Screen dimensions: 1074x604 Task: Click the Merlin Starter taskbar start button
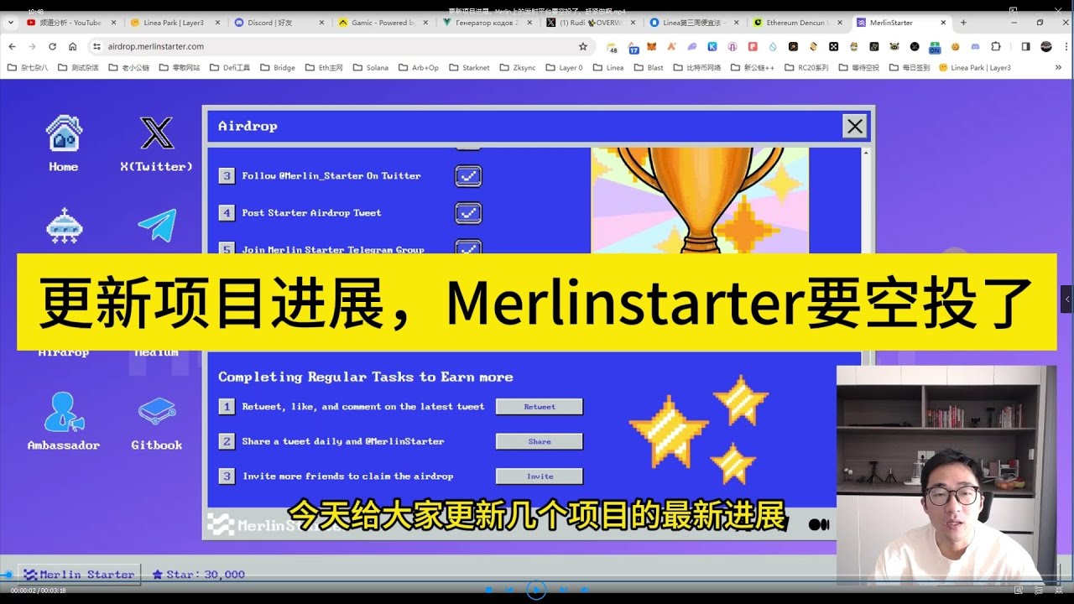pos(79,575)
